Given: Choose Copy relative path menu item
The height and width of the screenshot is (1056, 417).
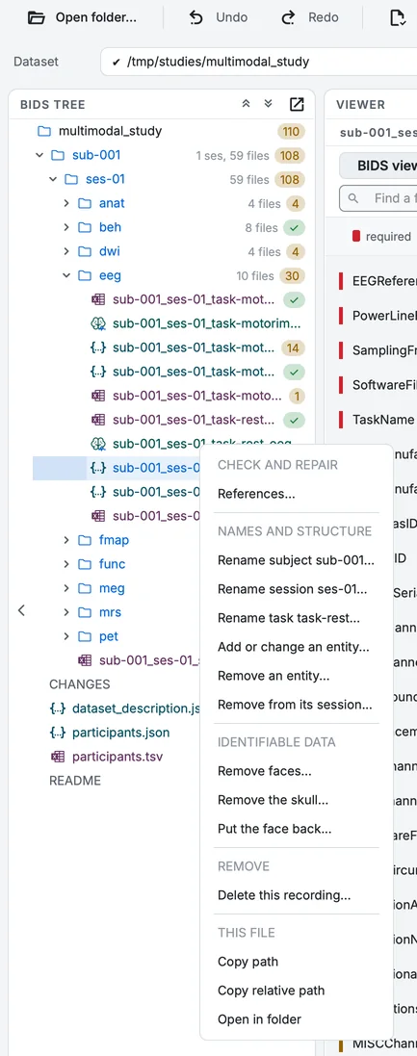Looking at the screenshot, I should (x=297, y=991).
